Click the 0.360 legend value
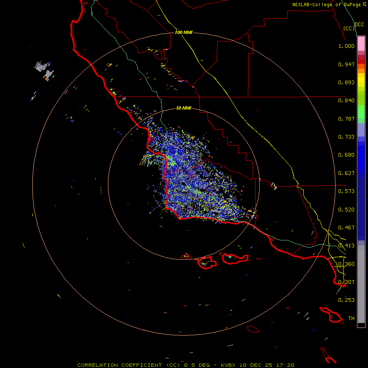368x368 pixels. pyautogui.click(x=346, y=264)
